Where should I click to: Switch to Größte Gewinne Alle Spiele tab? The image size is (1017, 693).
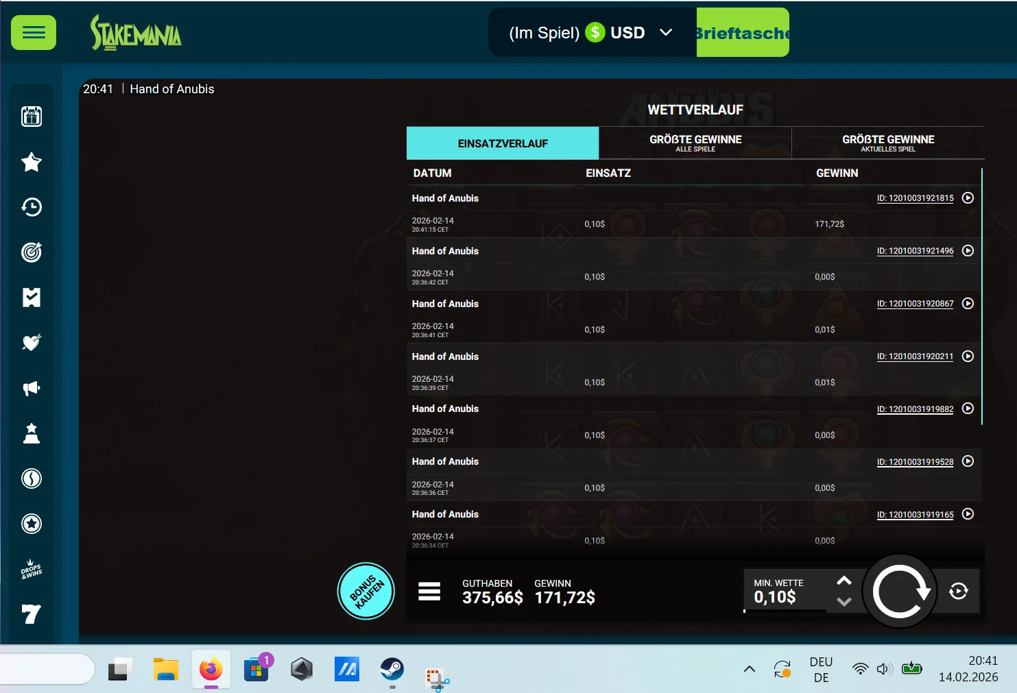tap(695, 143)
